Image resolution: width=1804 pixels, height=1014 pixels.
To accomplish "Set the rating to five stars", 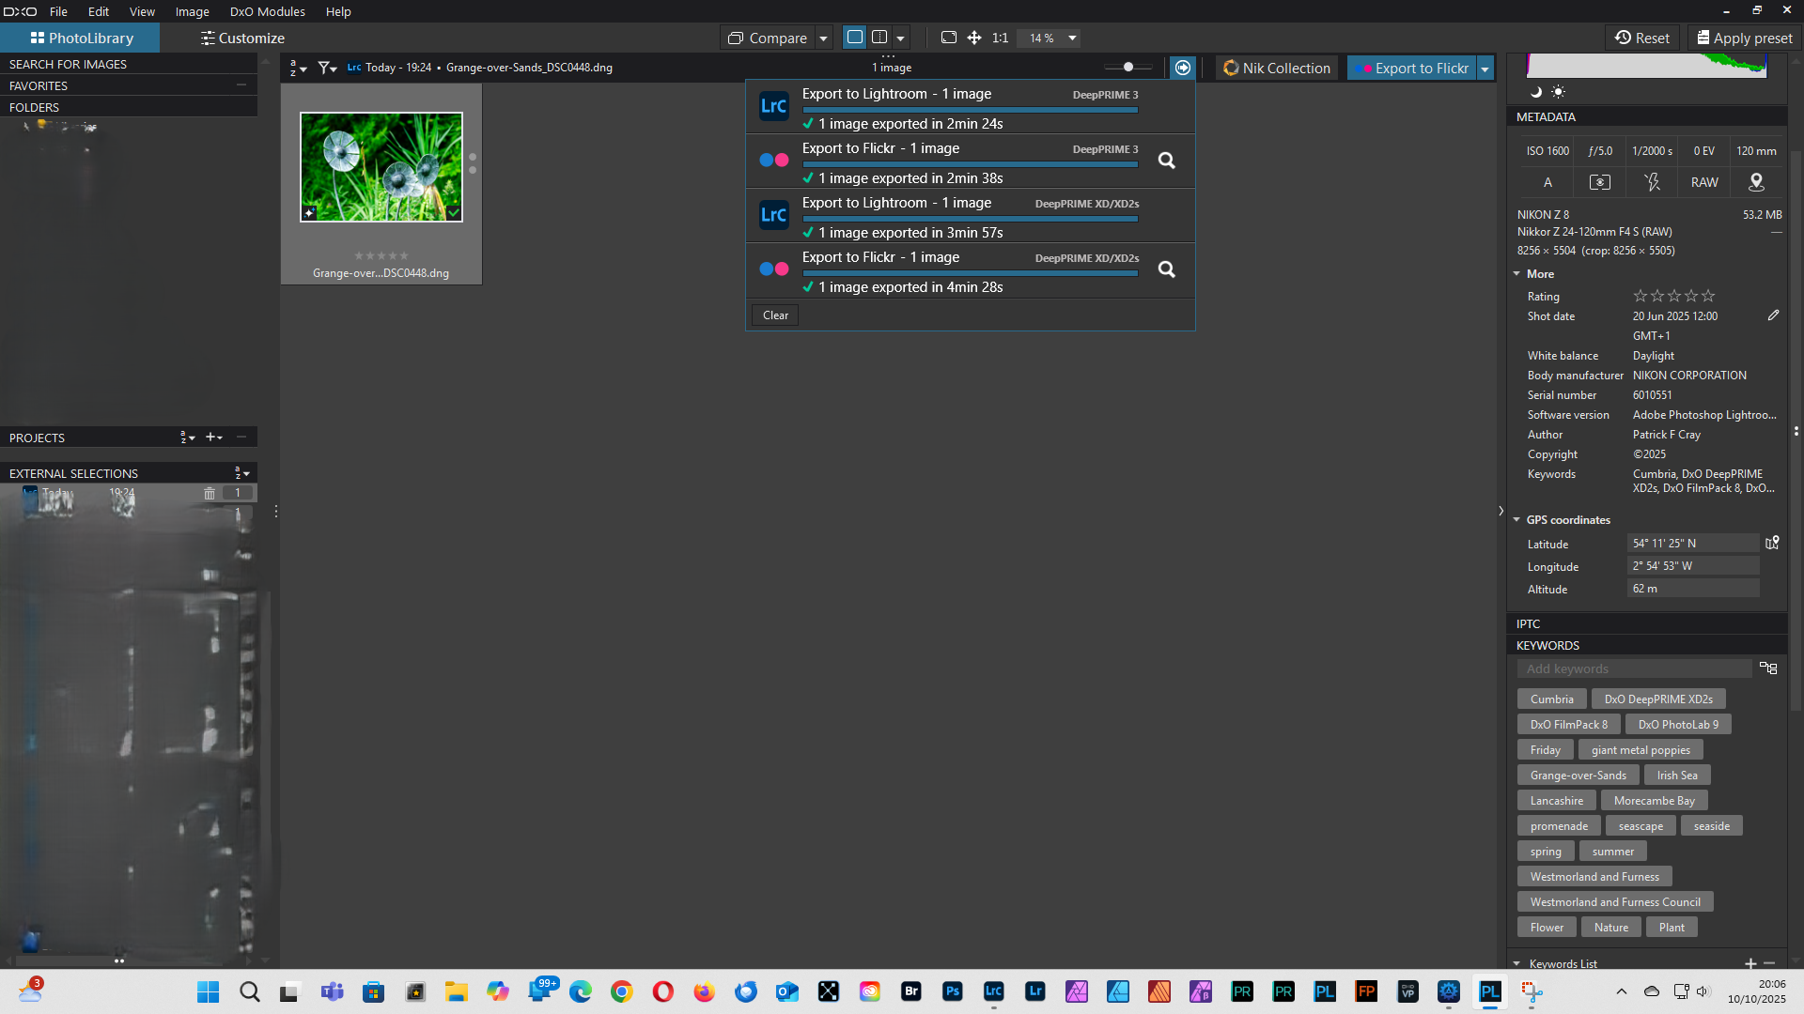I will point(1708,296).
